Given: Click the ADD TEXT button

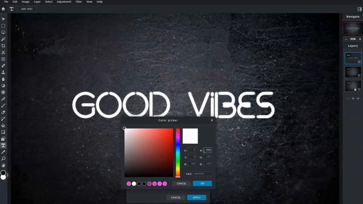Looking at the screenshot, I should [27, 9].
